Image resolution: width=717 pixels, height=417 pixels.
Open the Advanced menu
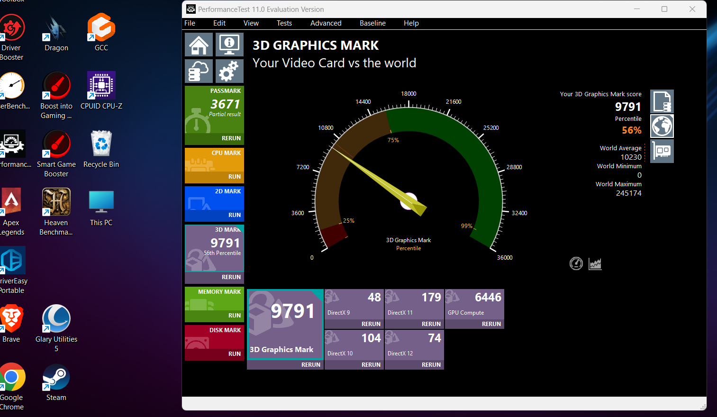pos(326,23)
